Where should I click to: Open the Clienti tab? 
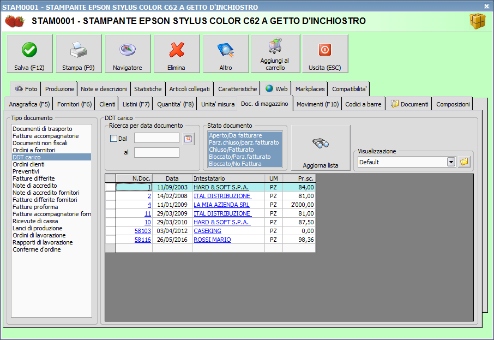107,104
